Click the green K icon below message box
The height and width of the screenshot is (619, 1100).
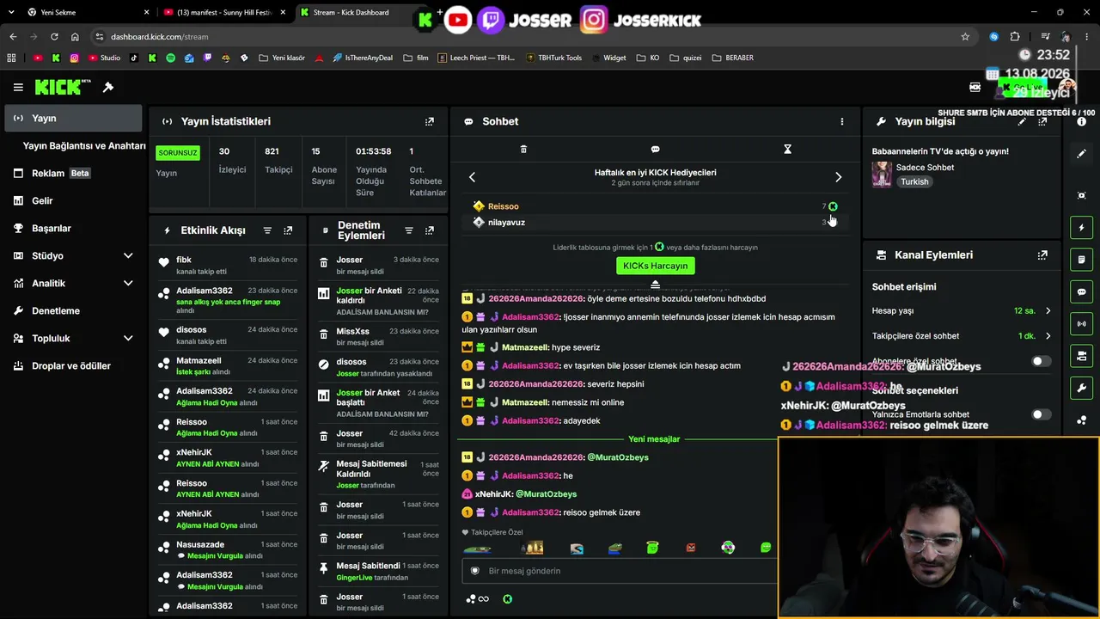click(x=507, y=599)
